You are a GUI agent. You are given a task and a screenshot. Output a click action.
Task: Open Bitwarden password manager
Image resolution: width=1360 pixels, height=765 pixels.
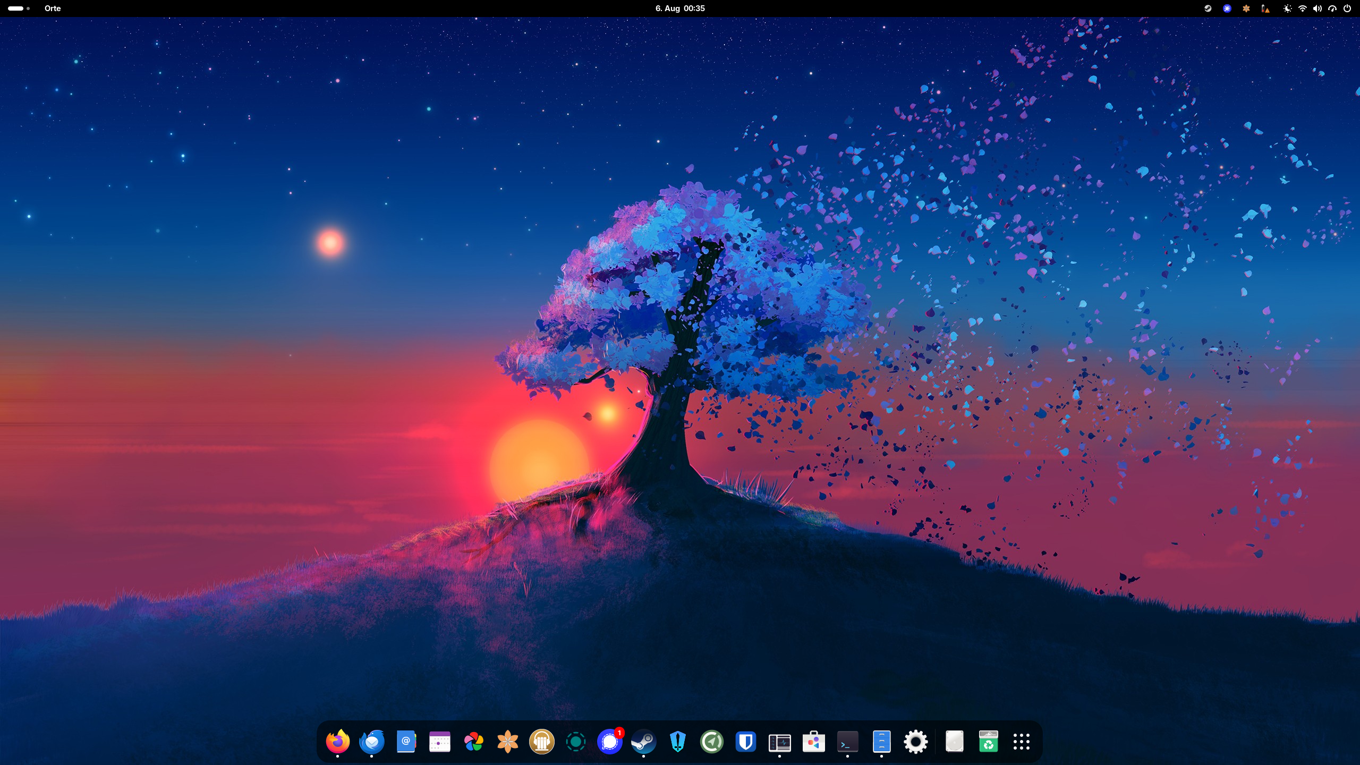pos(746,742)
